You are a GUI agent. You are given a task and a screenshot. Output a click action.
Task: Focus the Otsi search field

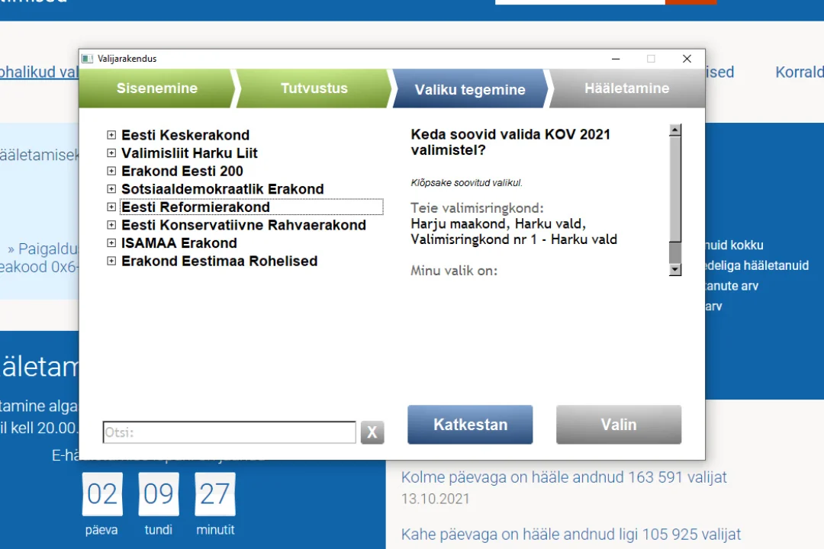(x=230, y=432)
